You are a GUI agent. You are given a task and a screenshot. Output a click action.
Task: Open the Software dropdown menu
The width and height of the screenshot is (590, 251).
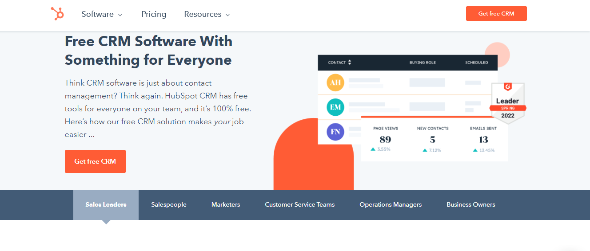pyautogui.click(x=102, y=14)
